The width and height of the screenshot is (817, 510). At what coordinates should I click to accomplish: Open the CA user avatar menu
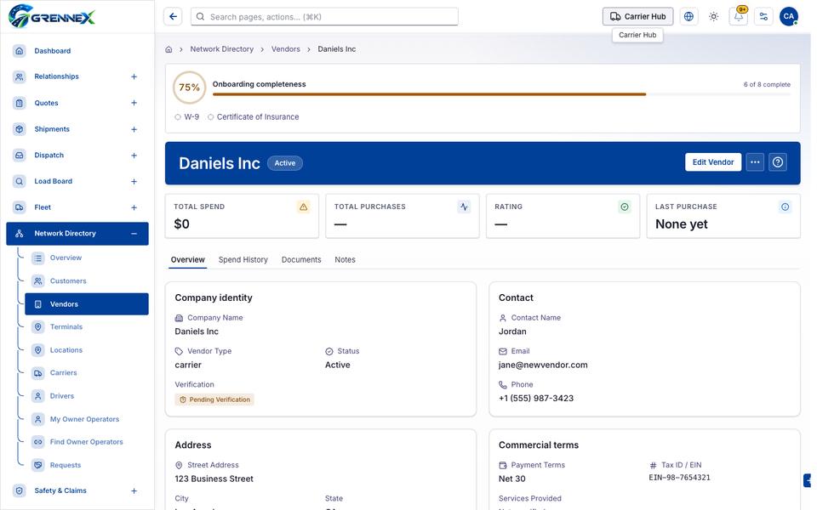coord(789,17)
